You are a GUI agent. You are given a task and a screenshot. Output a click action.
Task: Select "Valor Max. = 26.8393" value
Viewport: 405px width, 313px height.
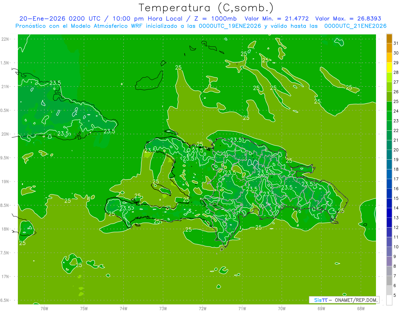click(x=348, y=19)
